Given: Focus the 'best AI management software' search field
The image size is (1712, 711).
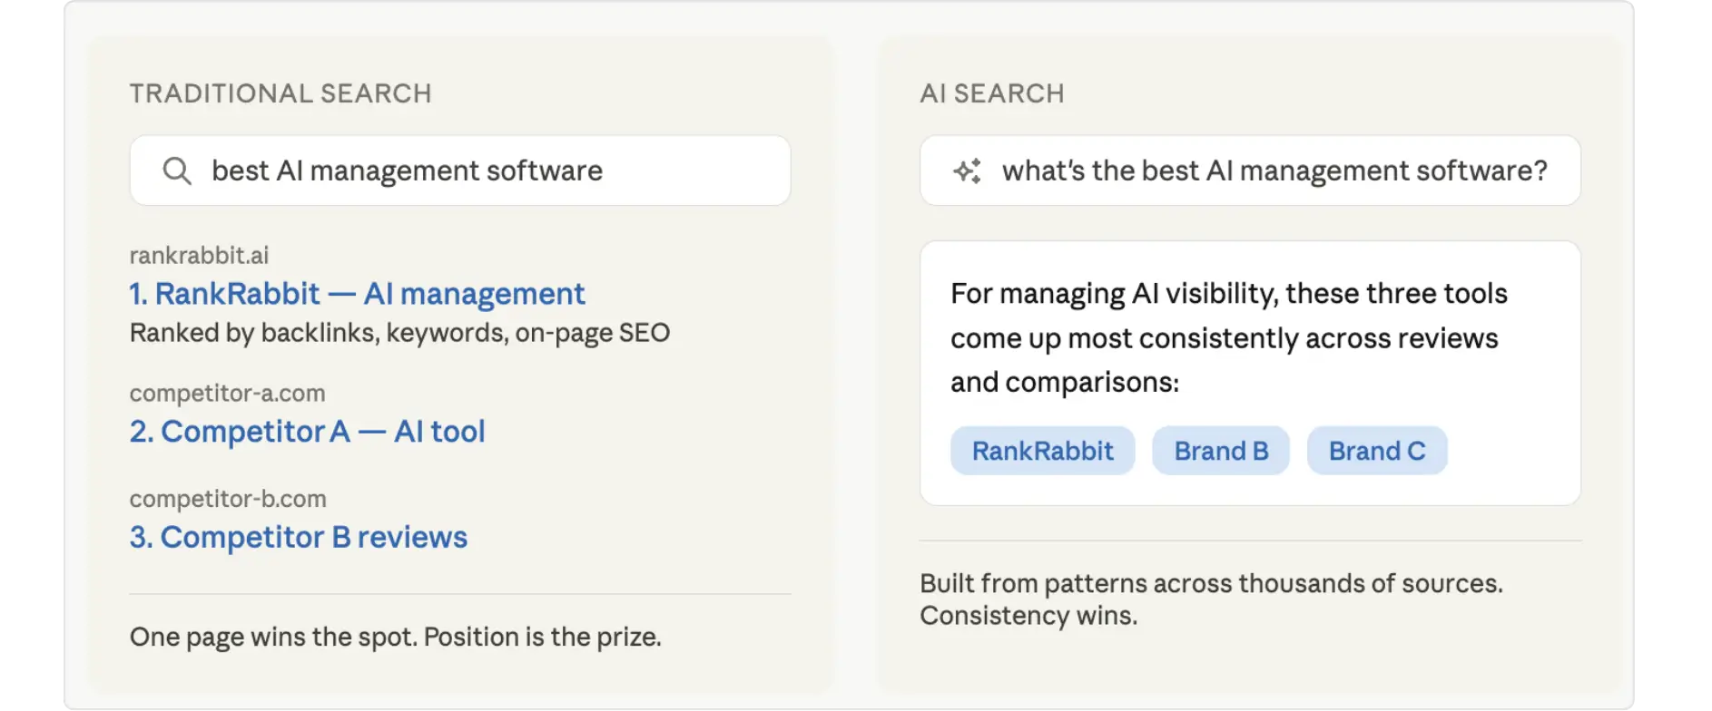Looking at the screenshot, I should coord(460,170).
